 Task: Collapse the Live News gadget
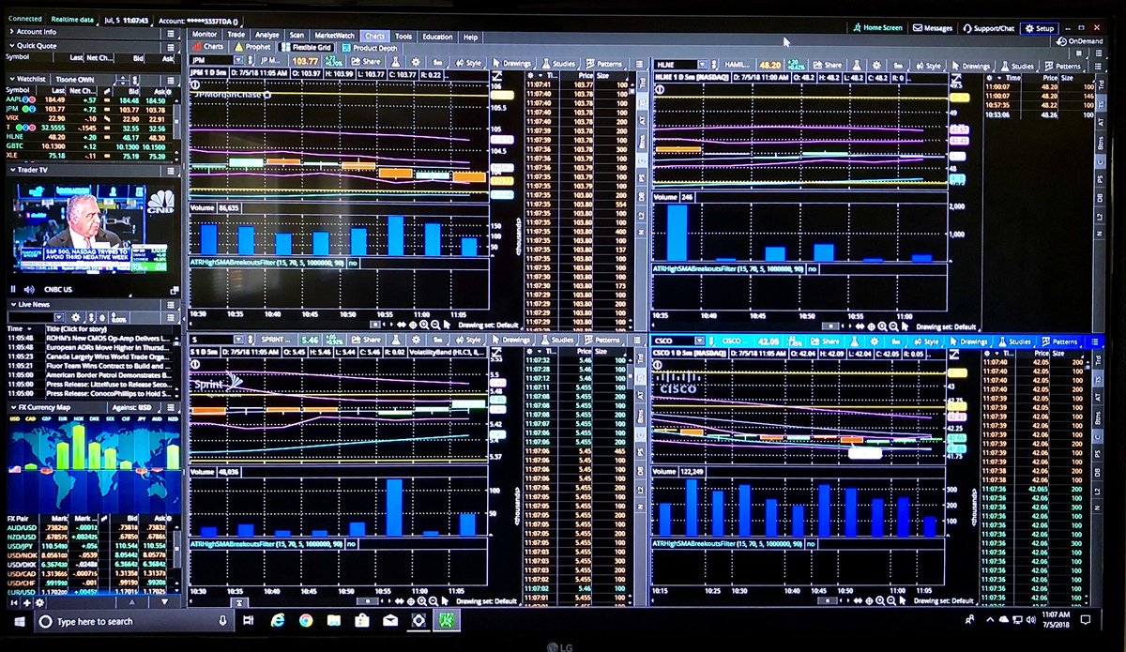(11, 304)
